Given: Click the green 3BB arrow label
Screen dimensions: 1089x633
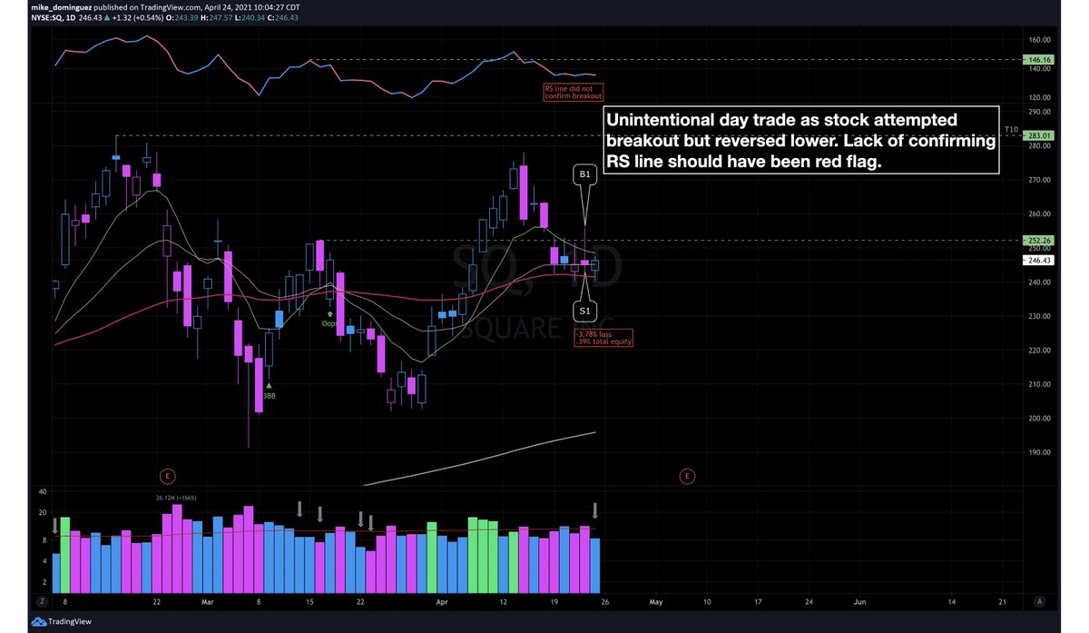Looking at the screenshot, I should 270,391.
